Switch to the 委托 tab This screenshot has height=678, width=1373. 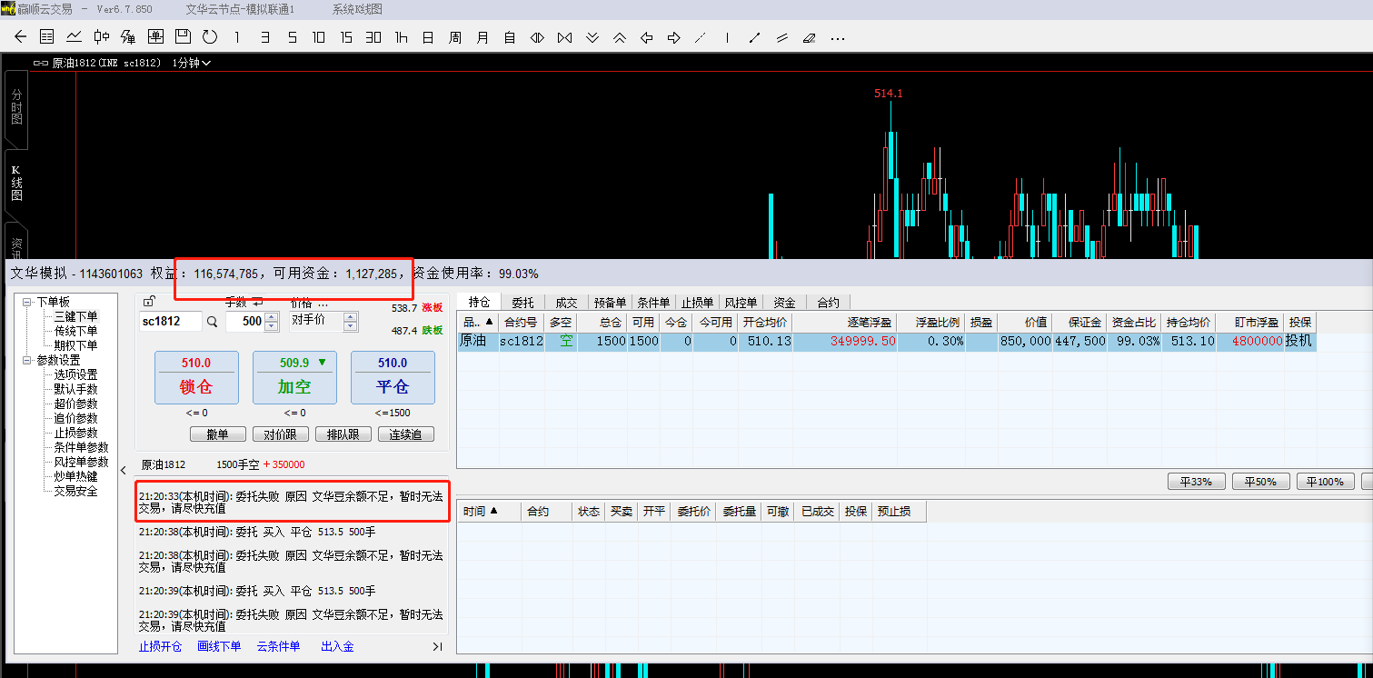click(522, 303)
